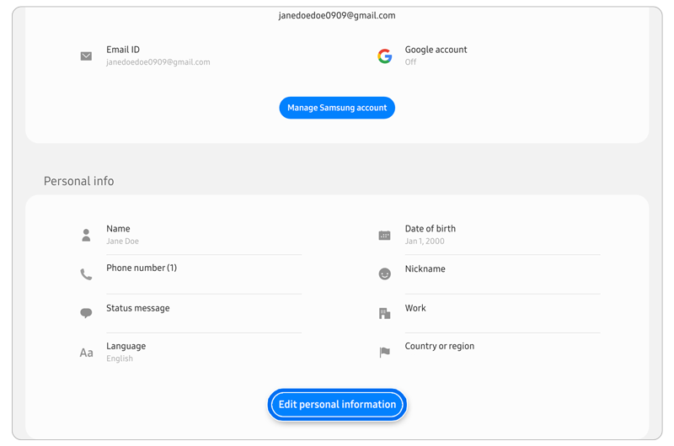Click the Name person icon
The height and width of the screenshot is (446, 674).
pyautogui.click(x=86, y=236)
